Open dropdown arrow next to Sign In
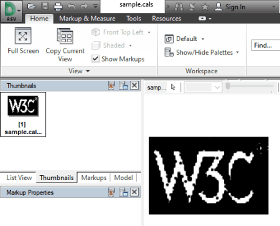This screenshot has width=280, height=226. coord(274,7)
